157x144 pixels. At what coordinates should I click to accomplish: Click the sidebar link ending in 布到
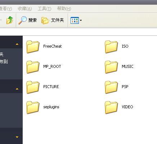point(4,62)
